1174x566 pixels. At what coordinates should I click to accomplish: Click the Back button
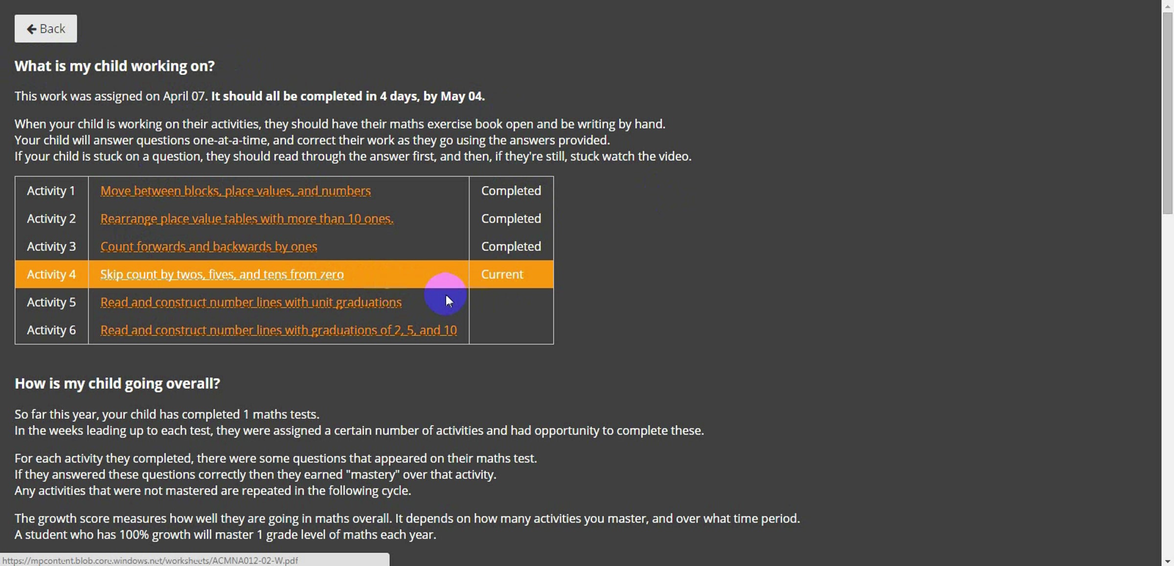[x=45, y=29]
